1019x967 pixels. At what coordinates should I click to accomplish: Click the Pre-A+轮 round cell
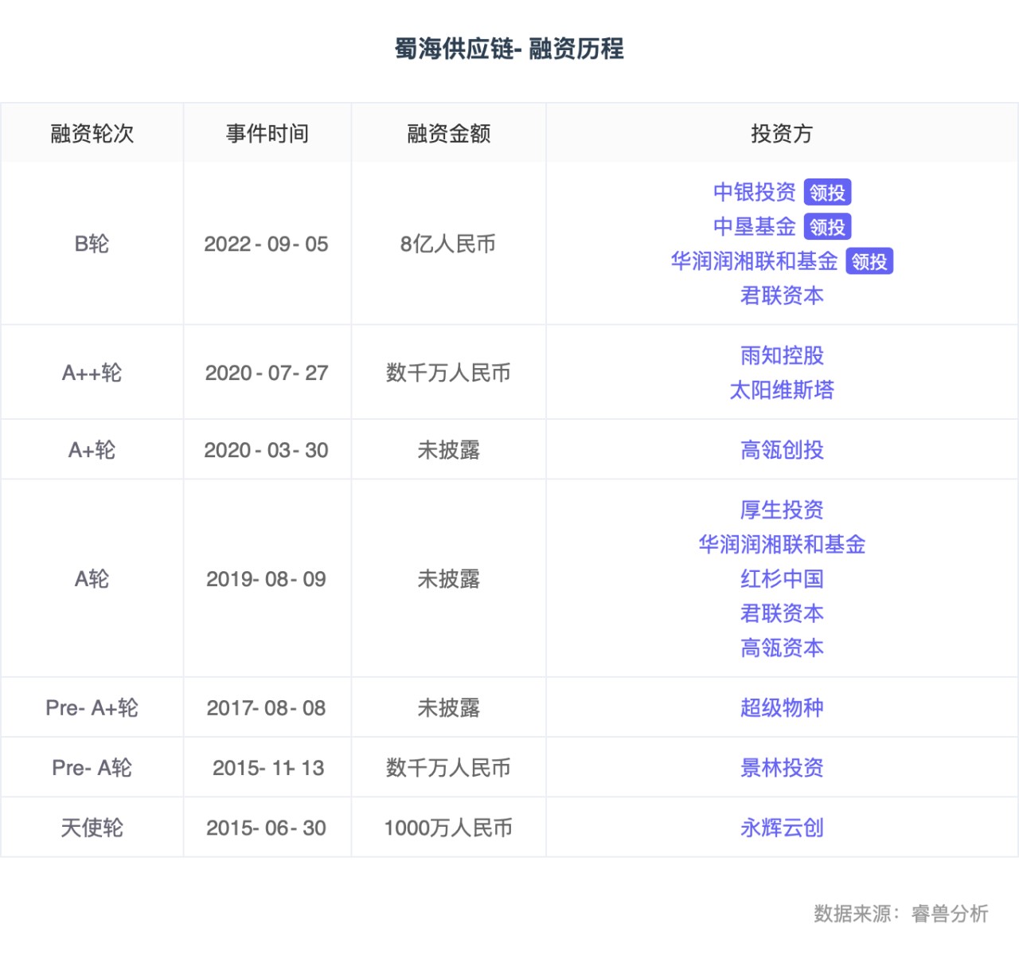[x=92, y=707]
